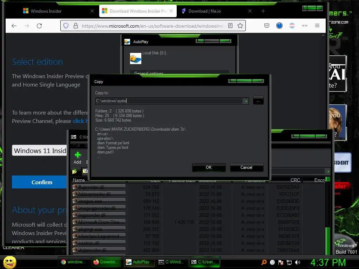Click the up-folder icon in 7-Zip
Screen dimensions: 359x269
pyautogui.click(x=74, y=171)
